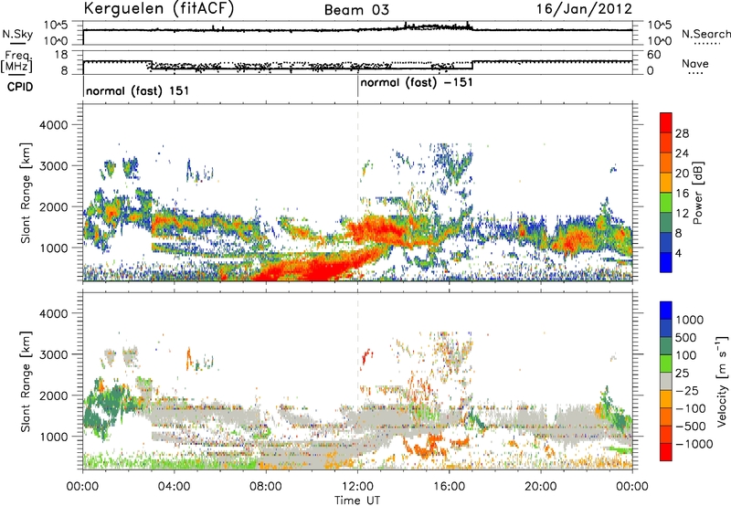Click the 'Nave' legend label
The image size is (731, 506).
695,64
